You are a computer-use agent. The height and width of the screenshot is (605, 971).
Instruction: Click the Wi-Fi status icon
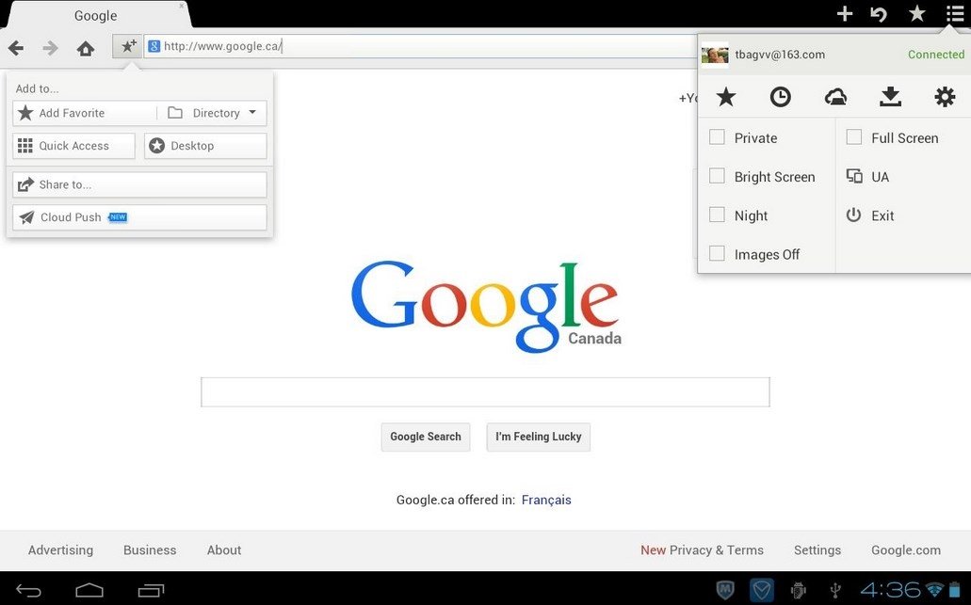(x=934, y=590)
